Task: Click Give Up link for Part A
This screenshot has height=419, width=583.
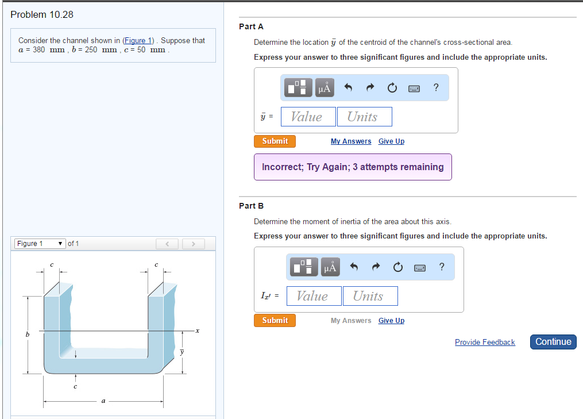Action: click(392, 141)
